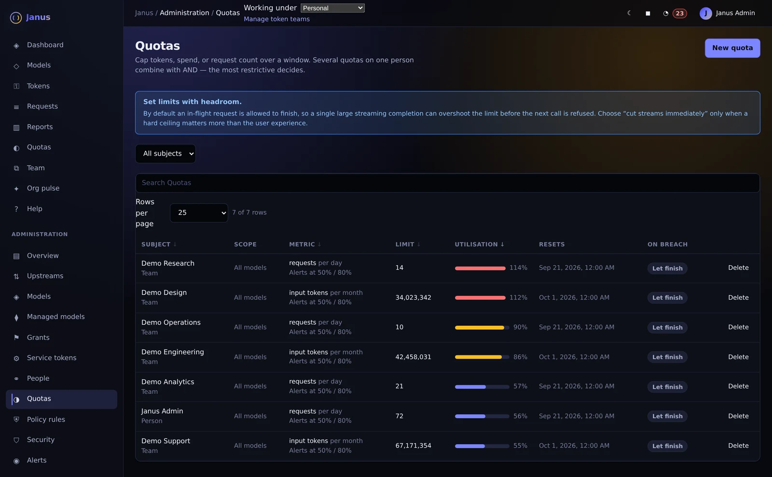
Task: Click the moon dark-mode icon
Action: (x=629, y=13)
